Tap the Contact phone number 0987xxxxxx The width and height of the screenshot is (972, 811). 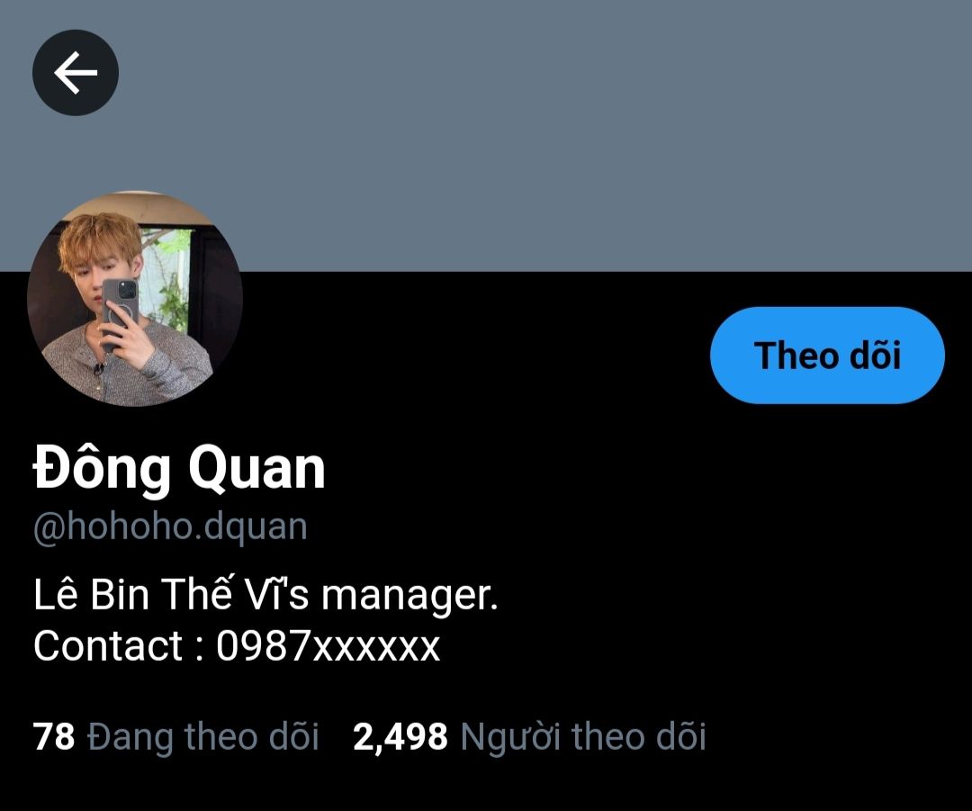(328, 645)
